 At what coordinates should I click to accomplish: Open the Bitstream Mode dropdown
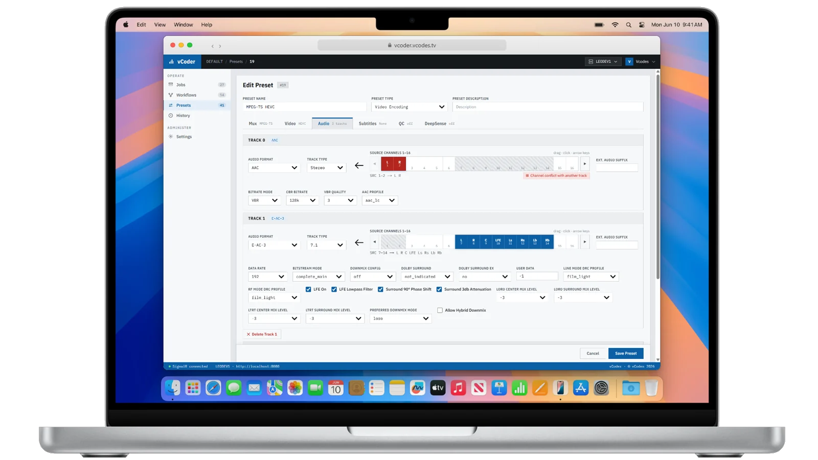tap(319, 277)
